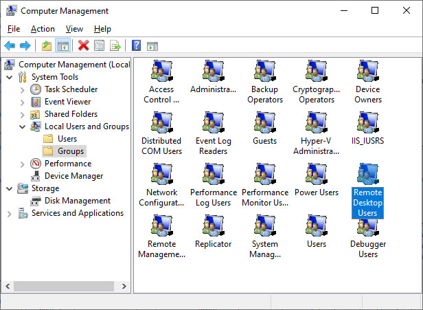Viewport: 423px width, 310px height.
Task: Open the View menu
Action: click(x=74, y=29)
